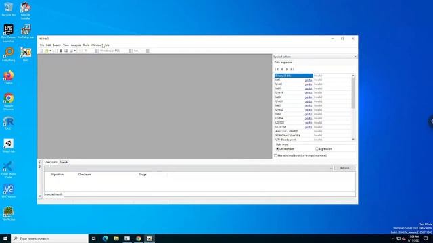The image size is (433, 243).
Task: Enable Hexadecimal basis for integral numbers
Action: (x=300, y=155)
